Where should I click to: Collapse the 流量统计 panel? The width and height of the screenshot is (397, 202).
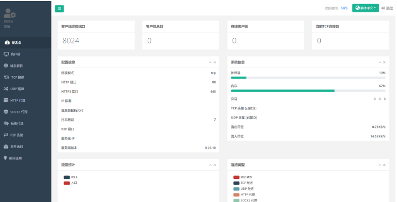[210, 165]
